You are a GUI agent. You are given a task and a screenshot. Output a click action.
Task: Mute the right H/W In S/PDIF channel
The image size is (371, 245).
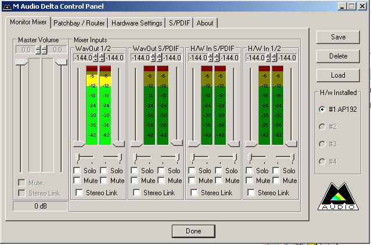tap(219, 180)
